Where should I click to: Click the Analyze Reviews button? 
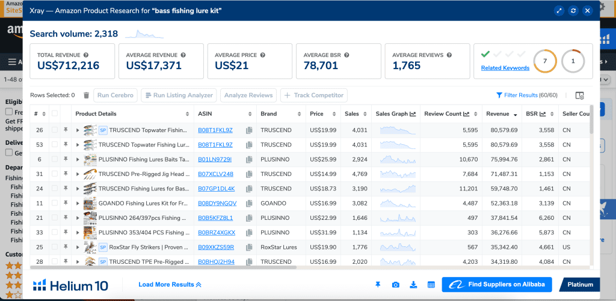pos(248,95)
